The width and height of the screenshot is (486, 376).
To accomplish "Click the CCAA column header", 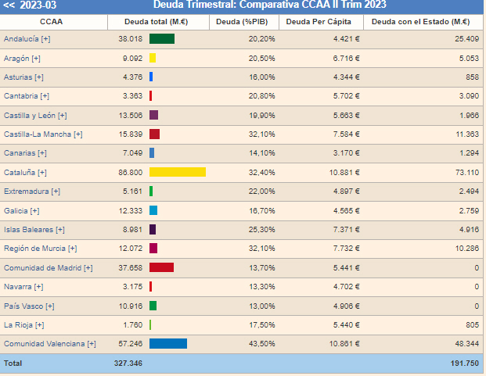I will coord(51,21).
